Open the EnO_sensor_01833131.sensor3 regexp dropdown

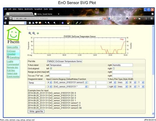click(70, 82)
